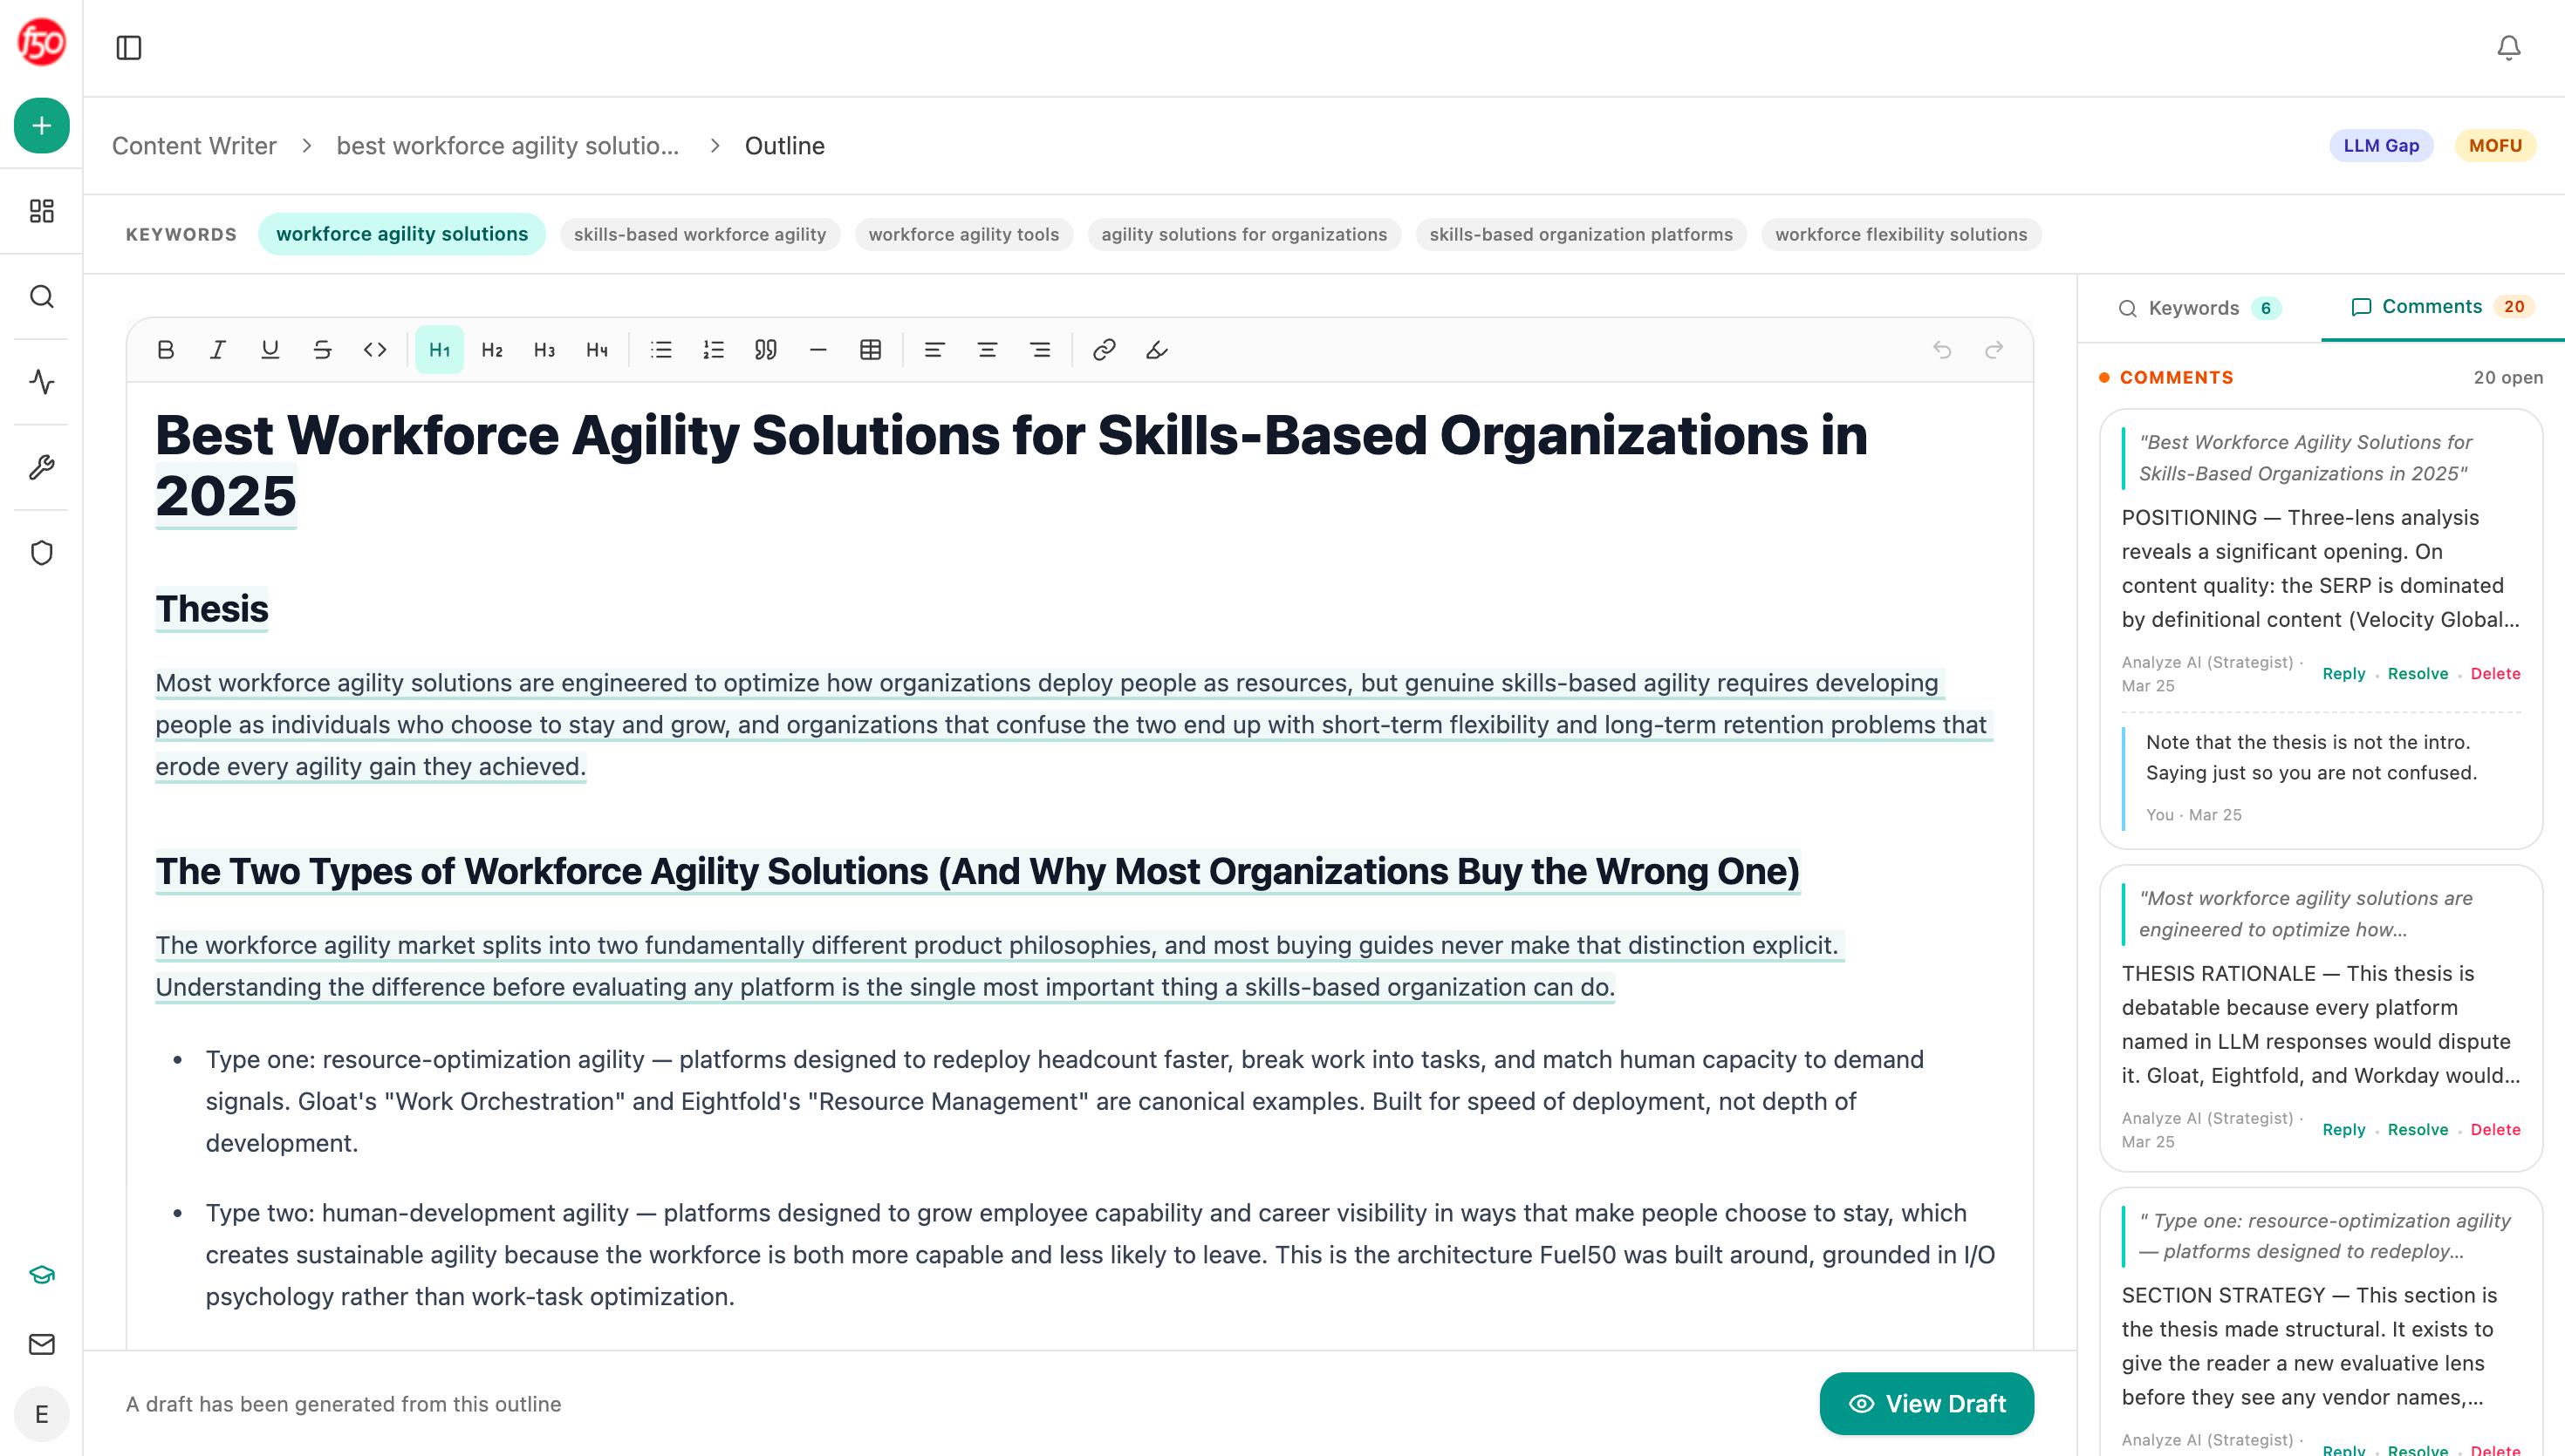Insert a table

[871, 350]
